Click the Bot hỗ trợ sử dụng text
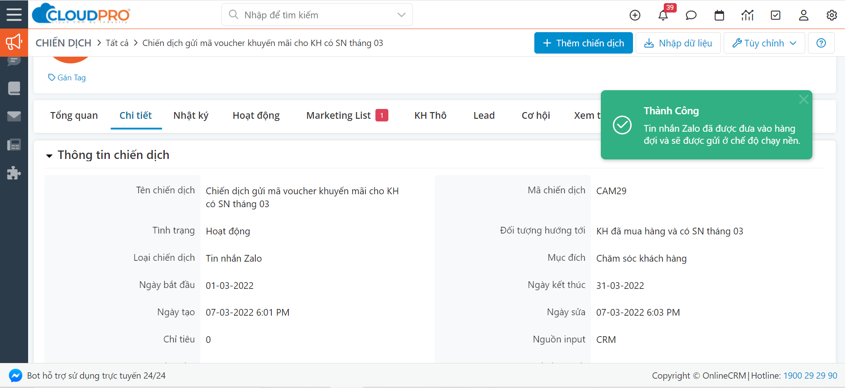Screen dimensions: 845x388 96,375
